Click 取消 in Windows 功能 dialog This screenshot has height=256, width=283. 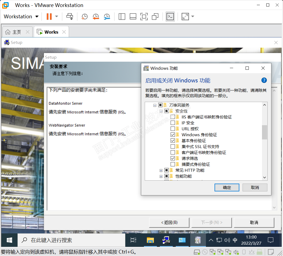click(x=255, y=188)
